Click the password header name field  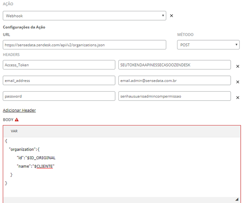point(59,96)
